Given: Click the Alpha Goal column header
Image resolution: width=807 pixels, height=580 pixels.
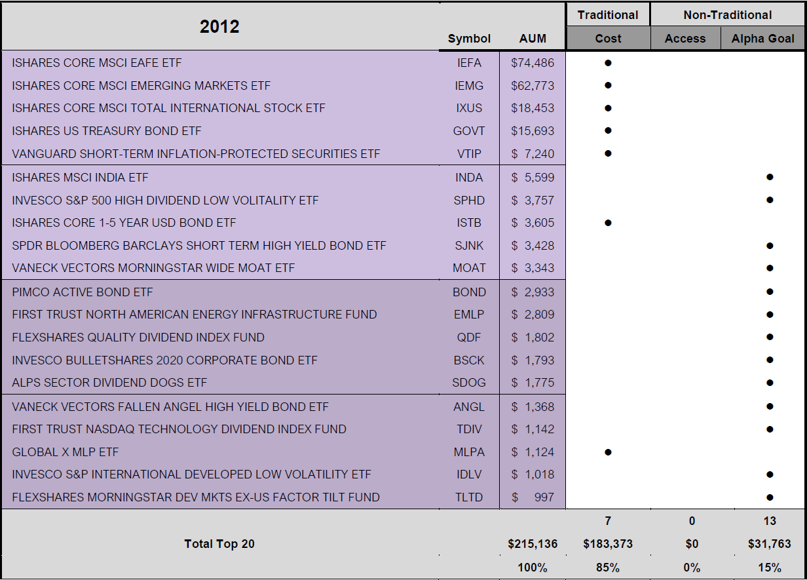Looking at the screenshot, I should [x=762, y=39].
